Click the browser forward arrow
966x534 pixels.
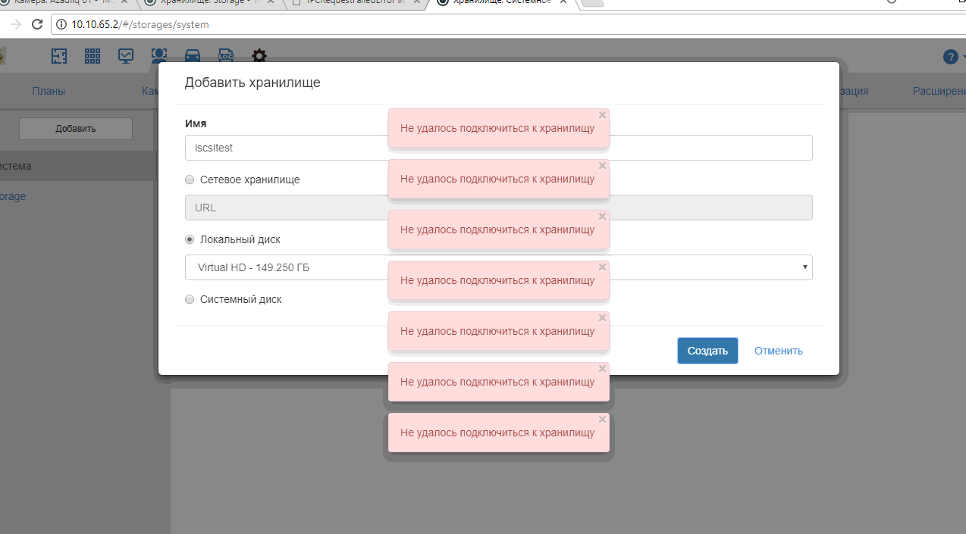(15, 24)
